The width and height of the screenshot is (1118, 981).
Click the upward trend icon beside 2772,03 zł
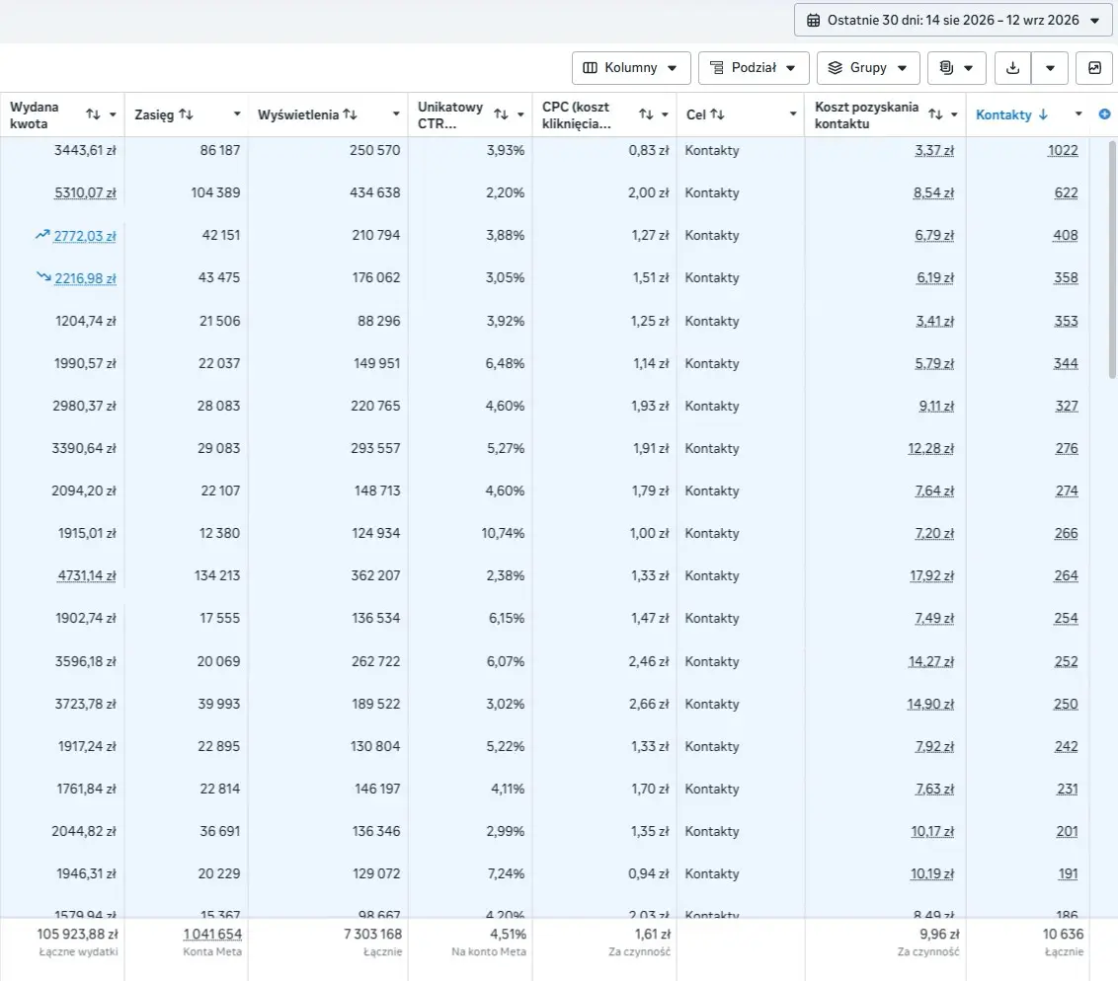tap(42, 234)
